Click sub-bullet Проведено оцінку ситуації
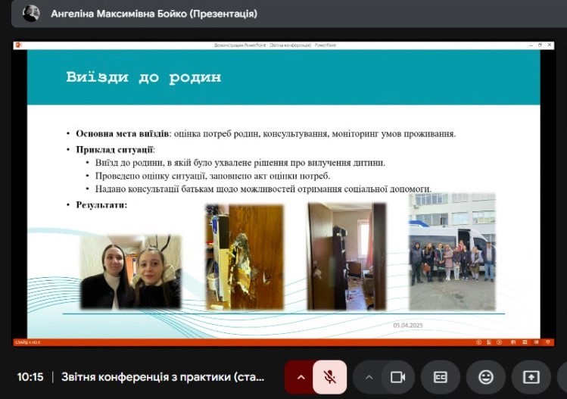Viewport: 567px width, 399px height. click(x=213, y=176)
